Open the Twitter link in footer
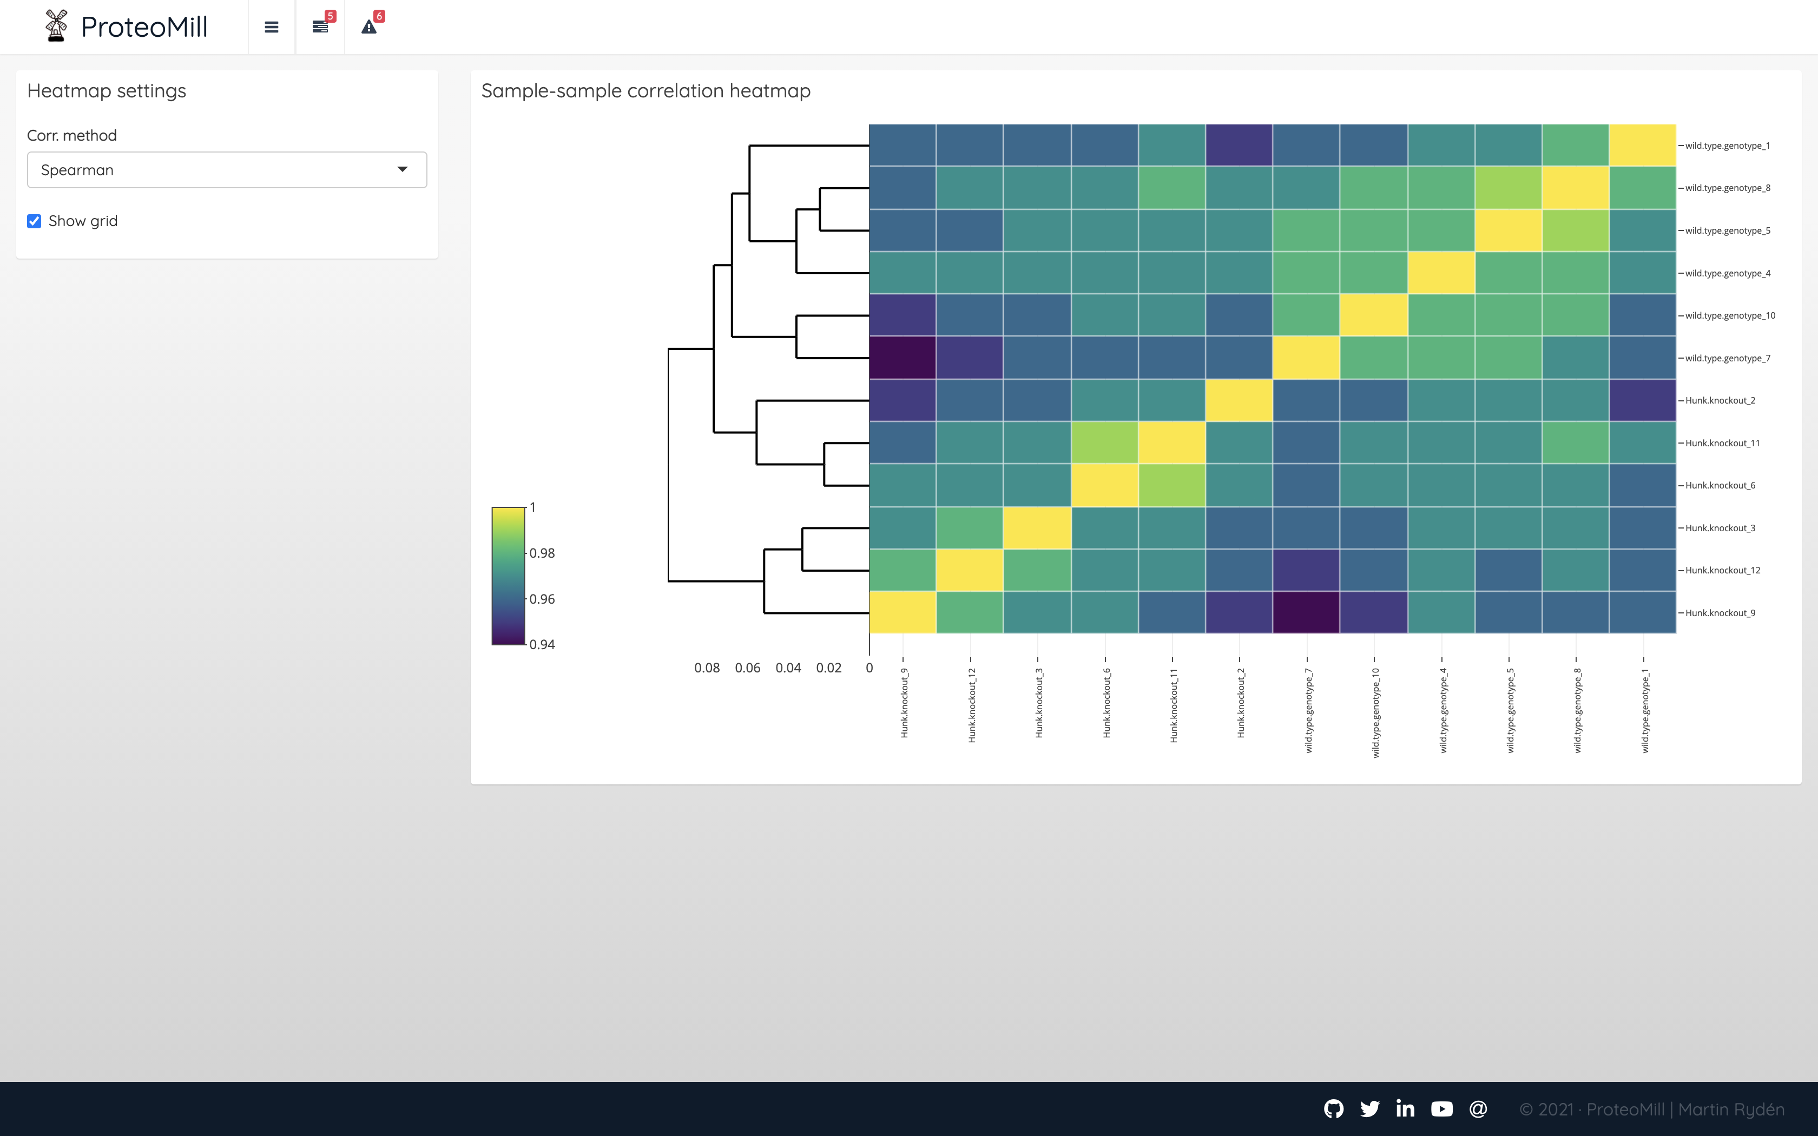Screen dimensions: 1818x1136 pos(1369,1109)
